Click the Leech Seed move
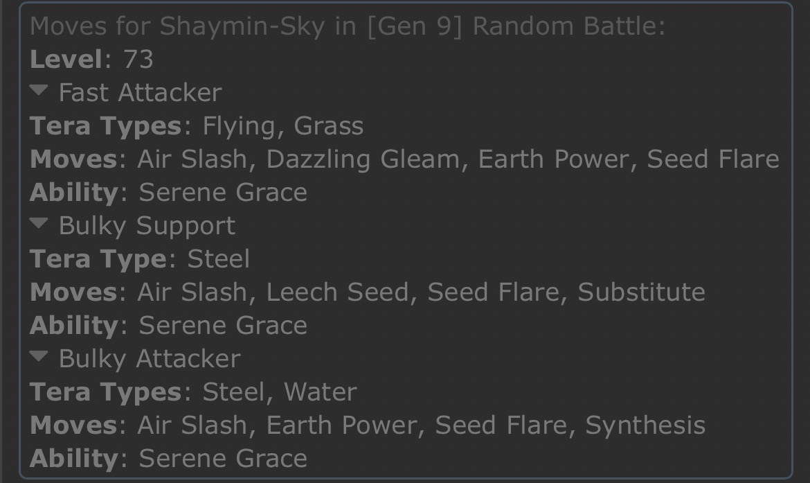Screen dimensions: 810x483 [x=337, y=292]
